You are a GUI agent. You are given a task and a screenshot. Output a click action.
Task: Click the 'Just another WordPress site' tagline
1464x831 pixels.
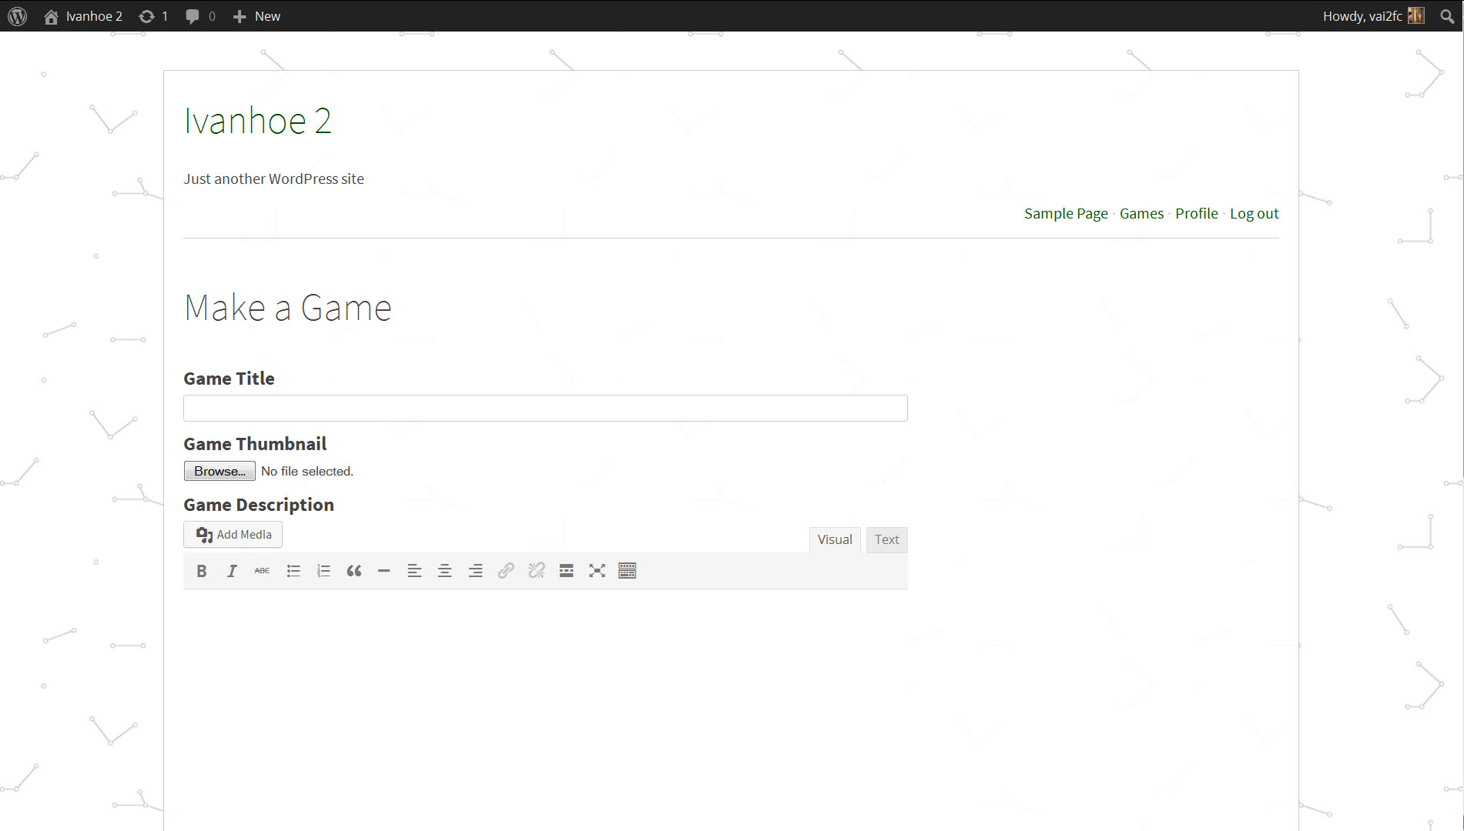pos(273,179)
